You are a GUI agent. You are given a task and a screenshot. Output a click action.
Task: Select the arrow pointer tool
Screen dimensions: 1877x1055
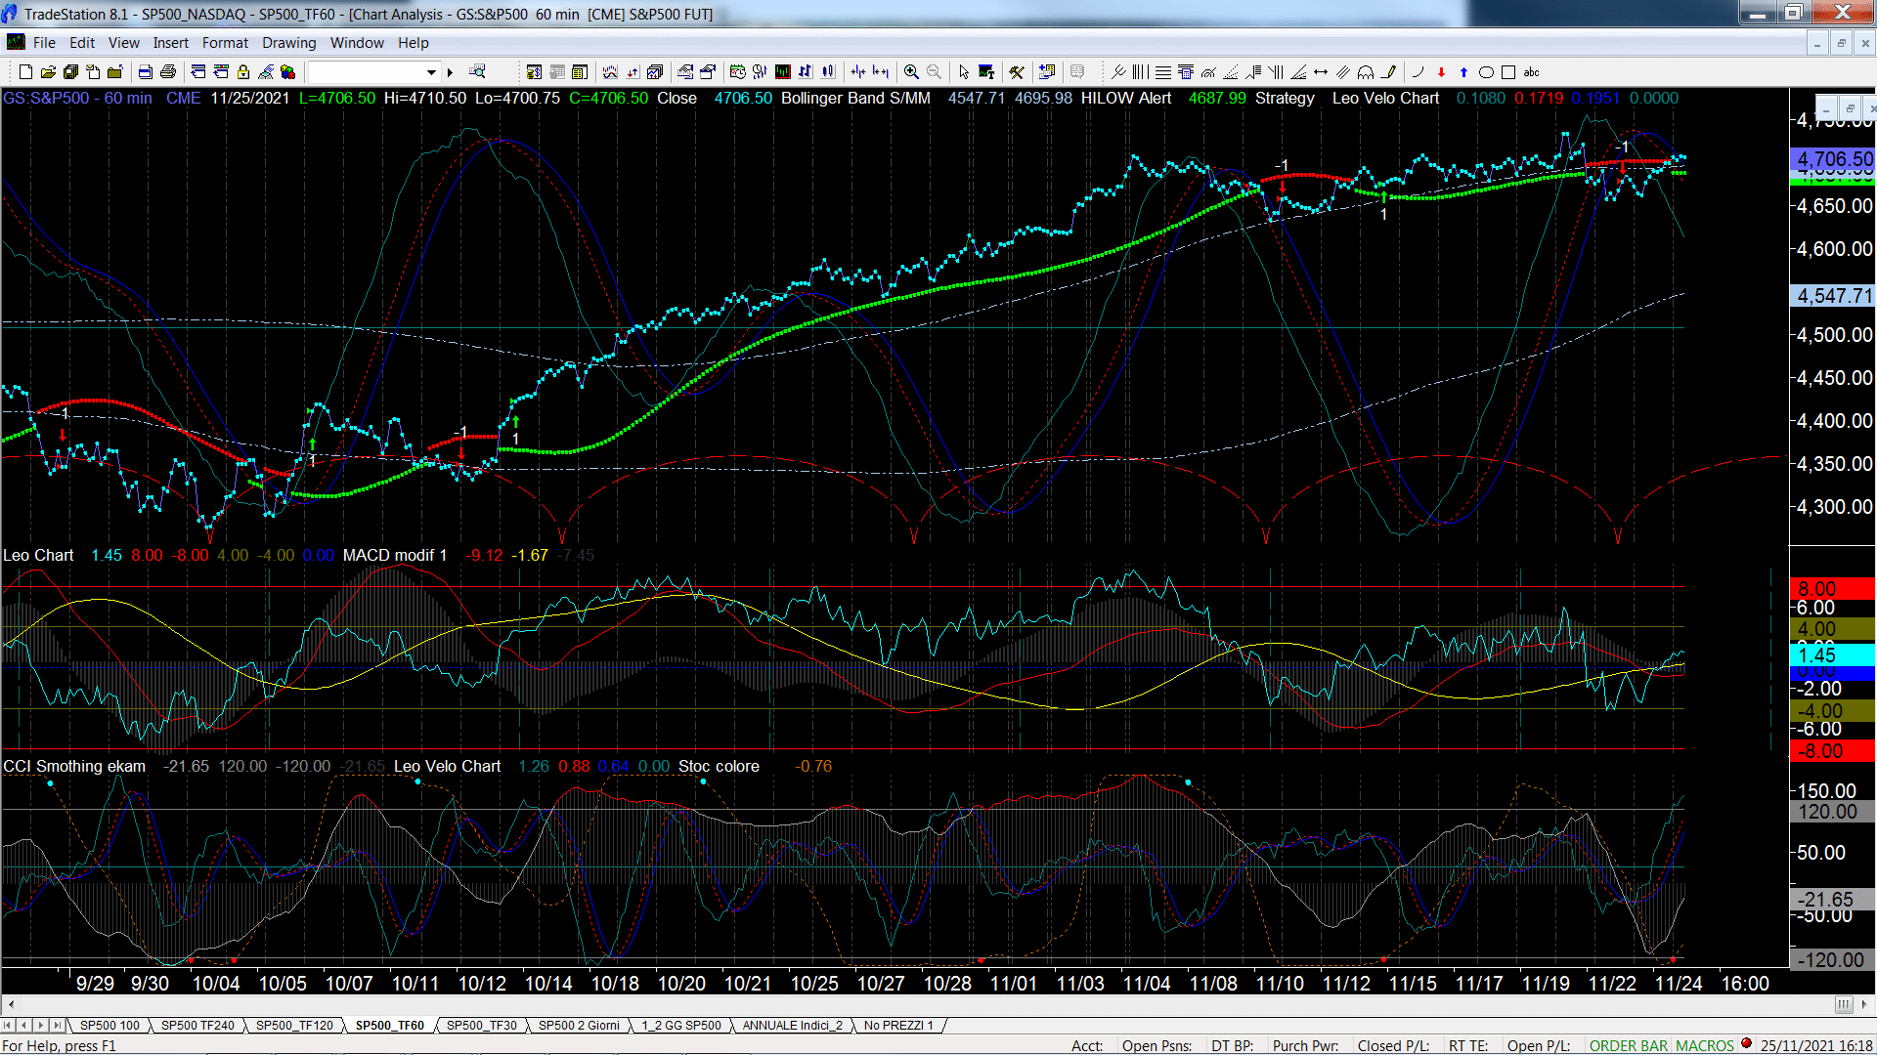[x=964, y=72]
